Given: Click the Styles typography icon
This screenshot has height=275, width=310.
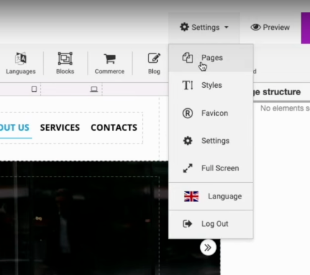Looking at the screenshot, I should click(x=188, y=85).
